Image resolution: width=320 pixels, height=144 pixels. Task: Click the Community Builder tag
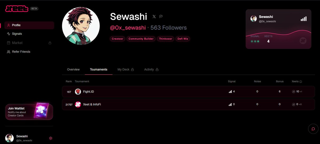pos(141,39)
